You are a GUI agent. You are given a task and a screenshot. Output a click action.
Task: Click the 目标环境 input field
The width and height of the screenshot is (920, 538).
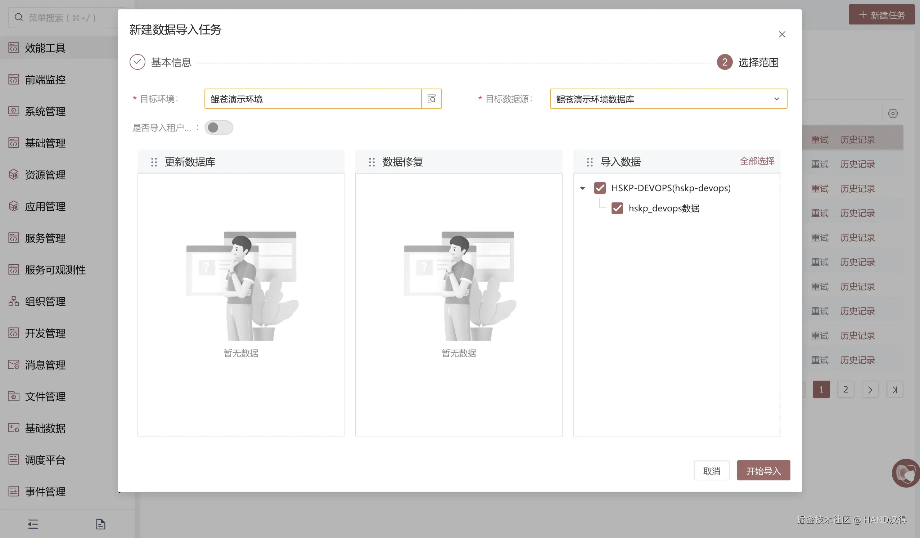(x=312, y=99)
